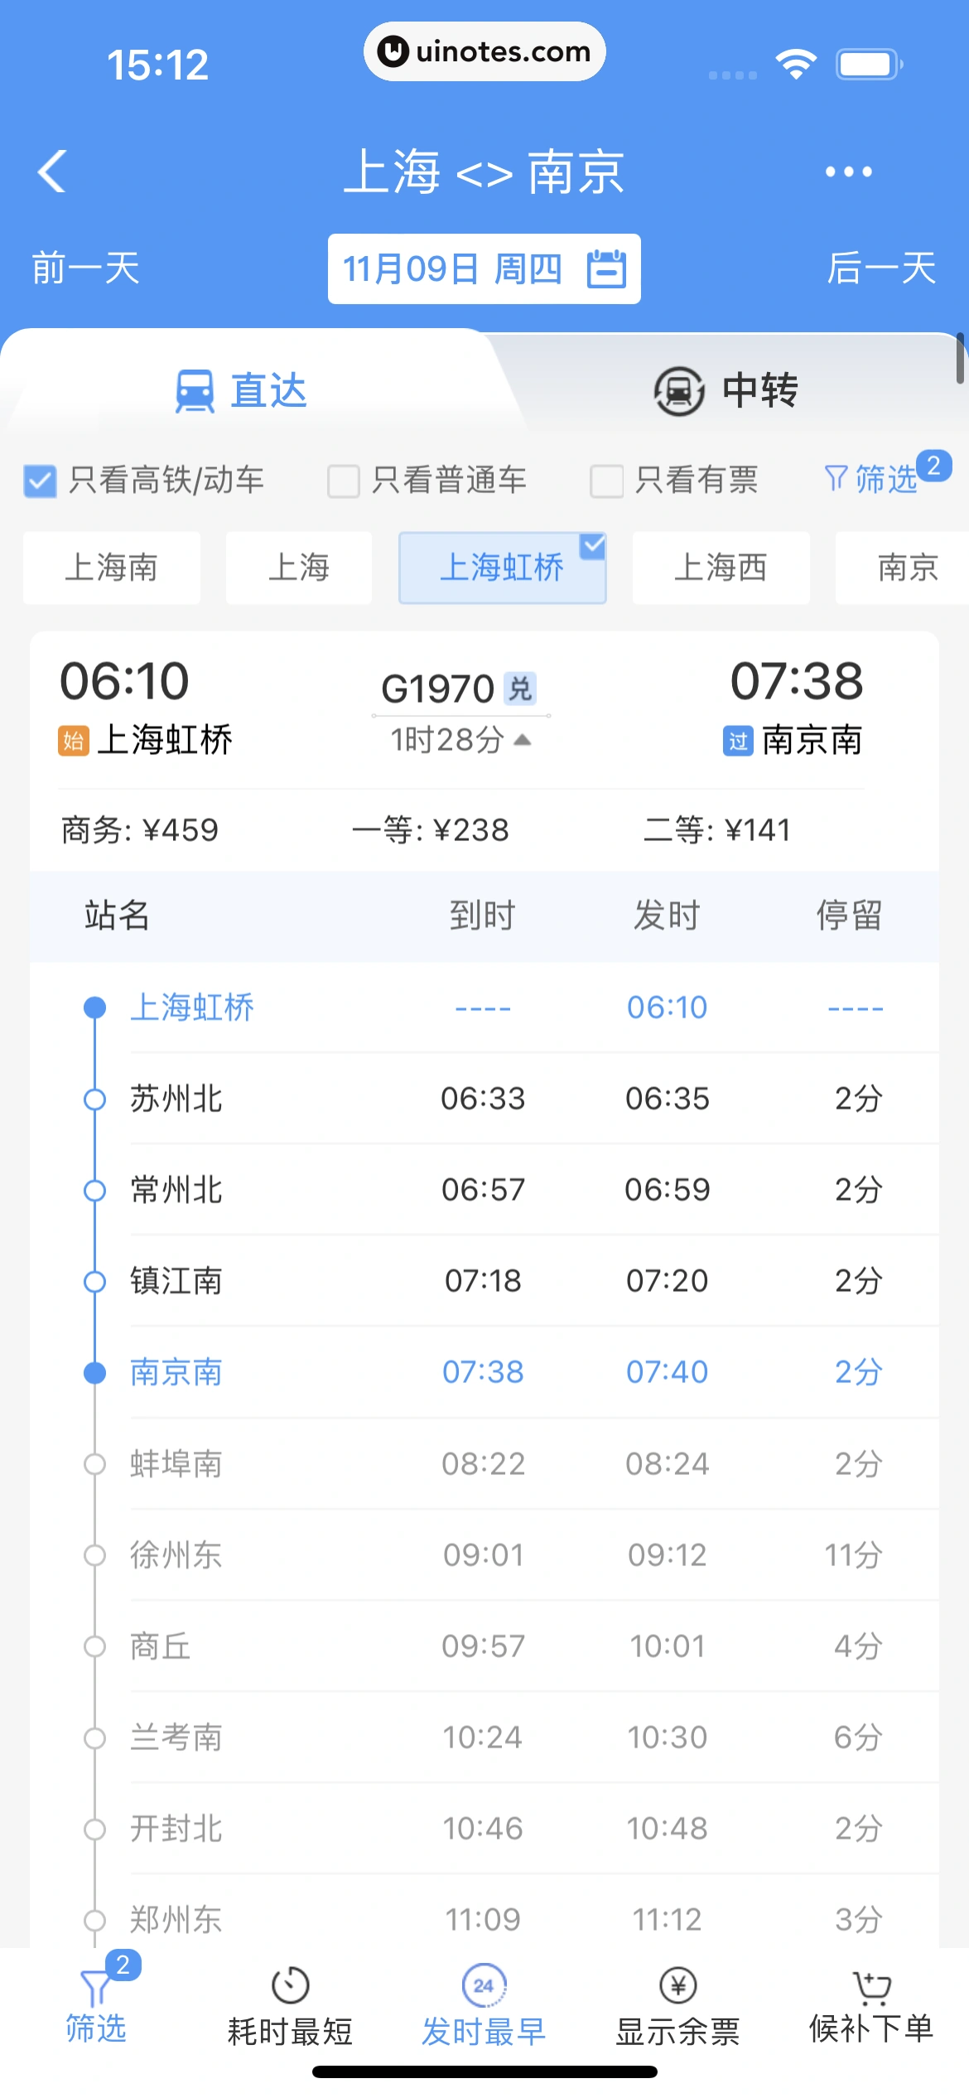Tap the 上海虹桥 first stop row
Screen dimensions: 969x2098
point(485,1008)
